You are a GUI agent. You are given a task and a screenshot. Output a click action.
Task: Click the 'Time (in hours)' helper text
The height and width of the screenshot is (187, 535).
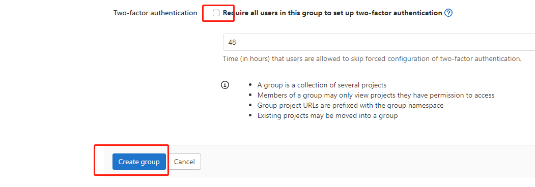point(372,58)
